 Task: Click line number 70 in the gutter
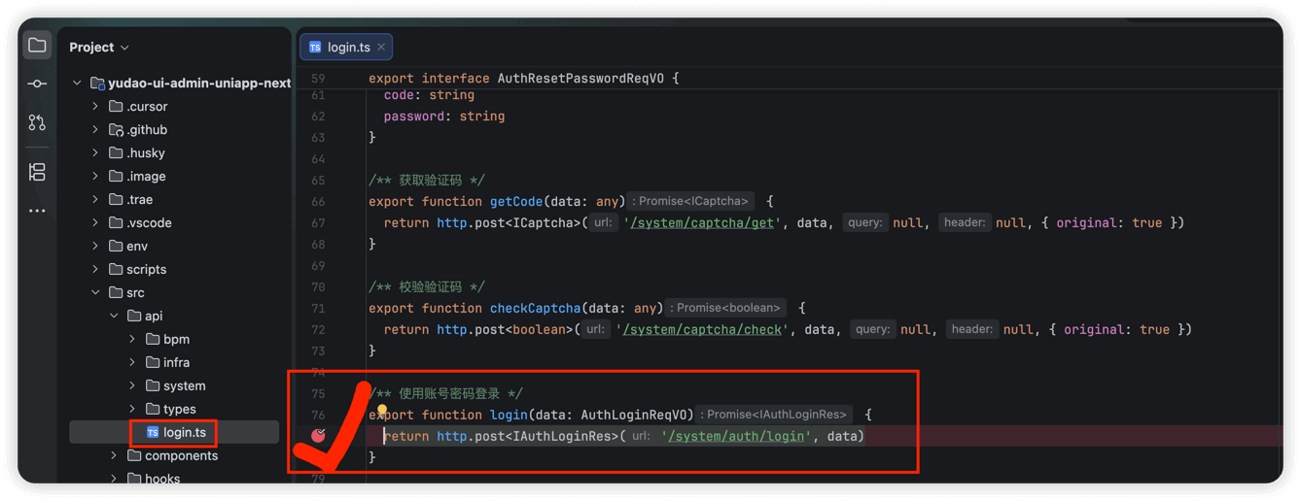click(x=318, y=286)
